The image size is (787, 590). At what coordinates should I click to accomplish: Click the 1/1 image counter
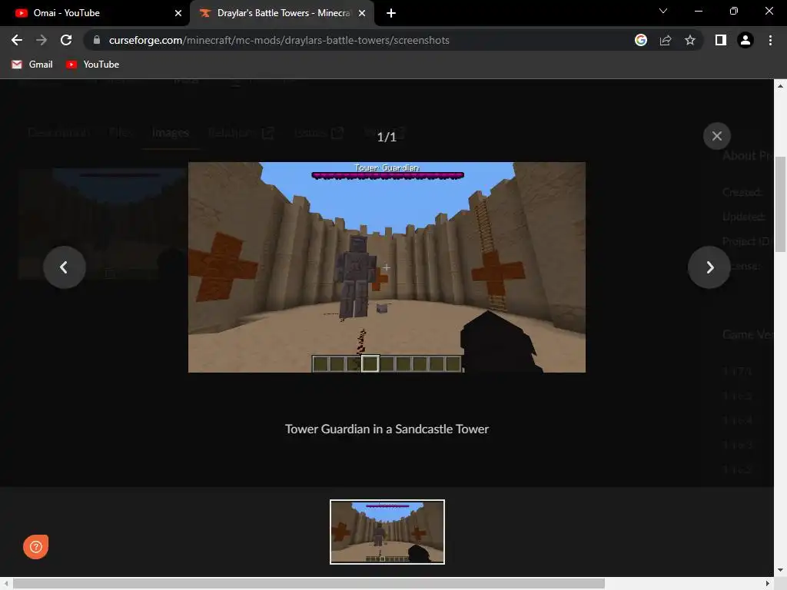click(387, 137)
